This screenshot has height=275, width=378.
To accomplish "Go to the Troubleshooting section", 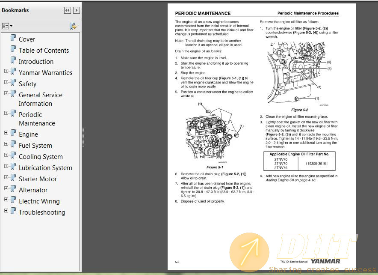I will click(x=42, y=212).
